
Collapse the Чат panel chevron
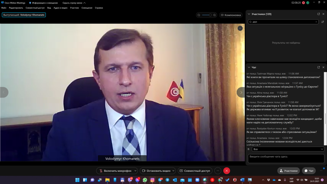point(249,67)
